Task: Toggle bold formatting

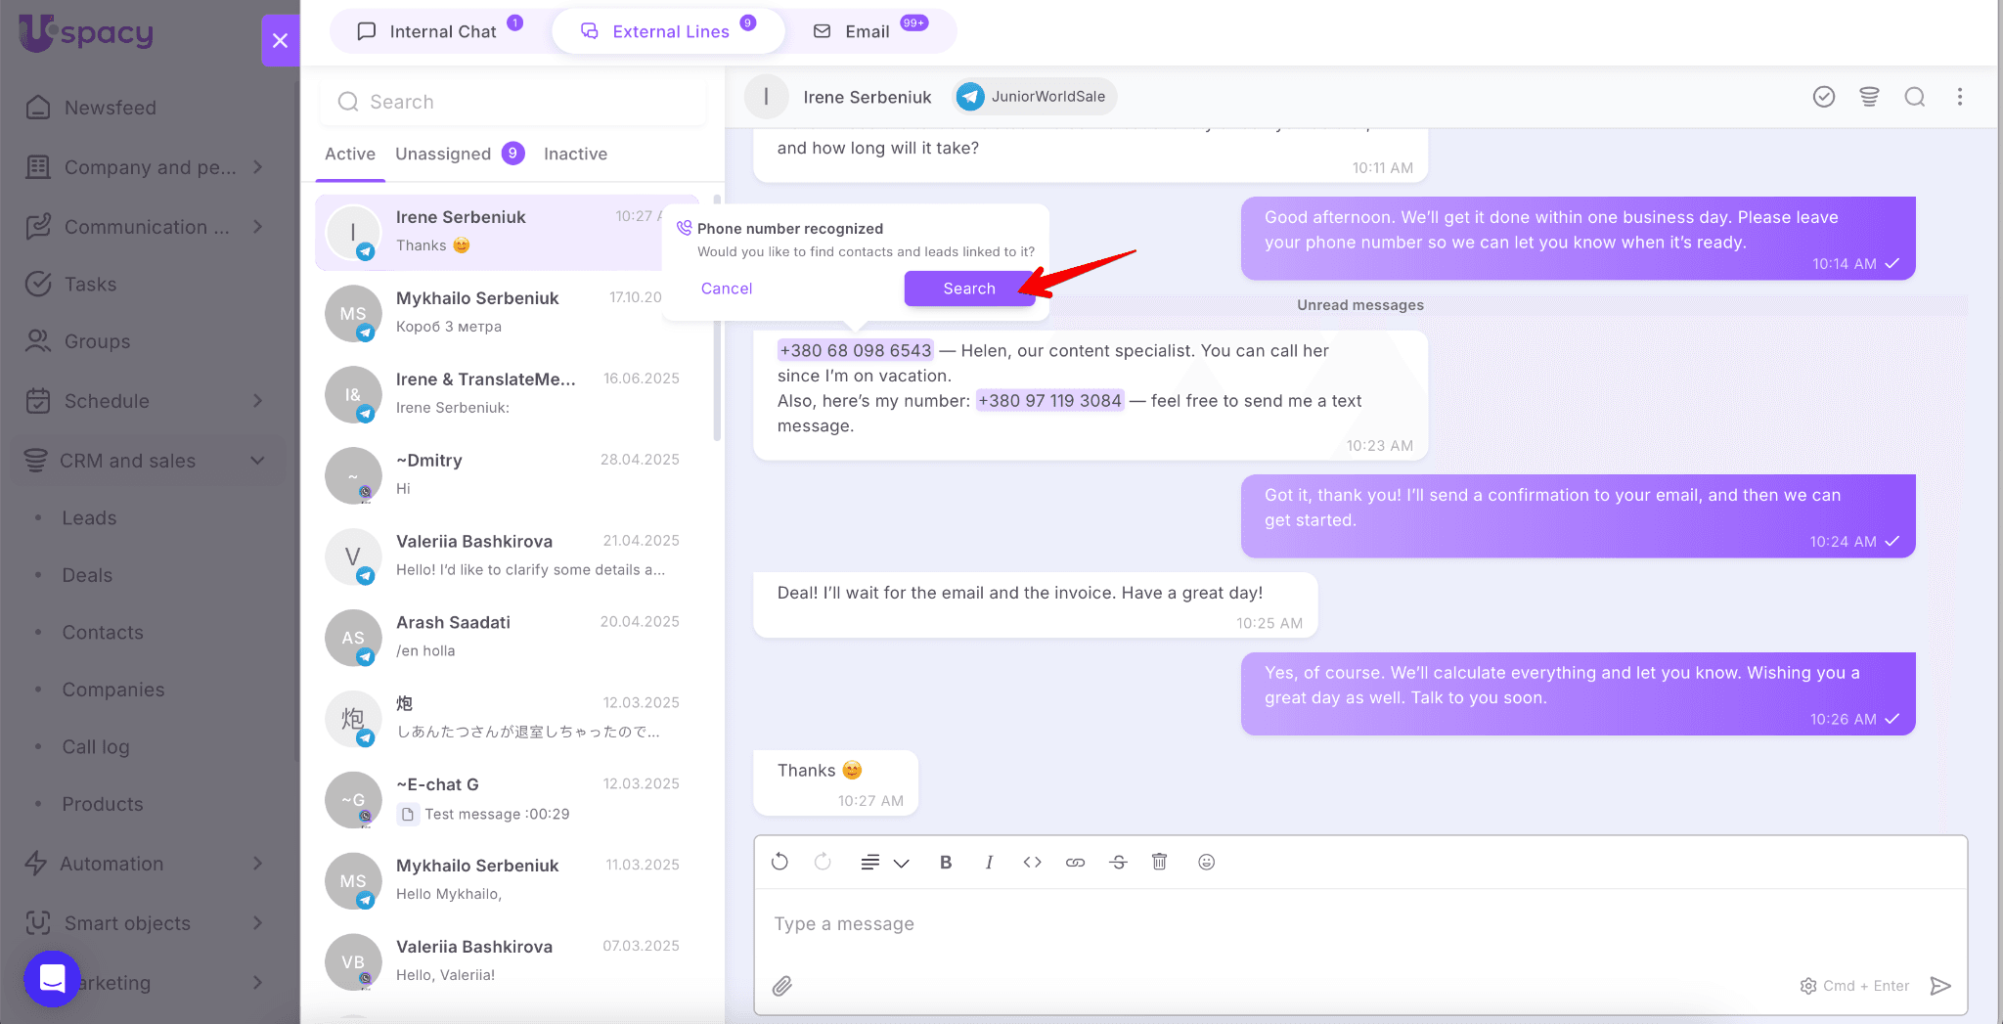Action: click(945, 862)
